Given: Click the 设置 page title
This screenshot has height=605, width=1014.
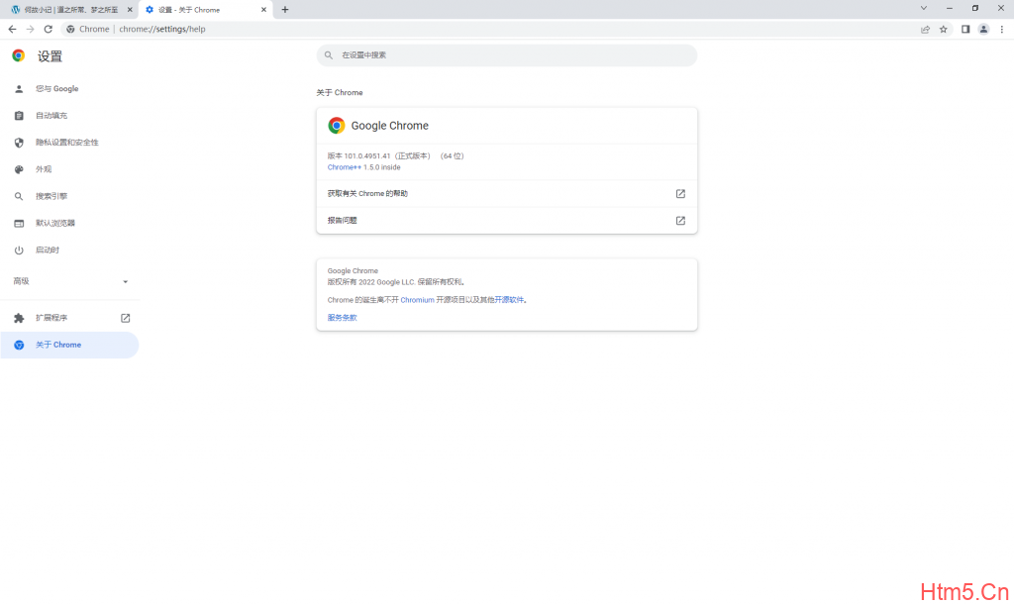Looking at the screenshot, I should pos(50,56).
